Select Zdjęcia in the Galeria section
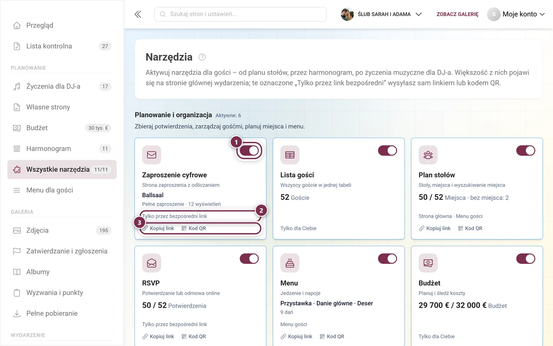This screenshot has width=553, height=346. pyautogui.click(x=62, y=231)
